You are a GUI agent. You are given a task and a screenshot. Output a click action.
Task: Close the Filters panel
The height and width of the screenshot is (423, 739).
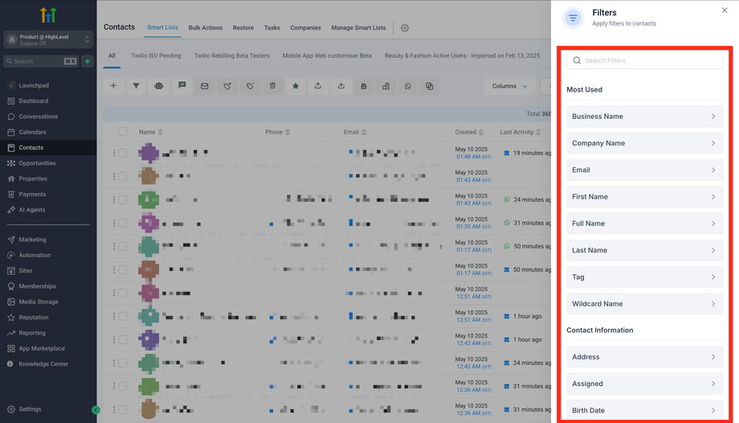coord(725,10)
